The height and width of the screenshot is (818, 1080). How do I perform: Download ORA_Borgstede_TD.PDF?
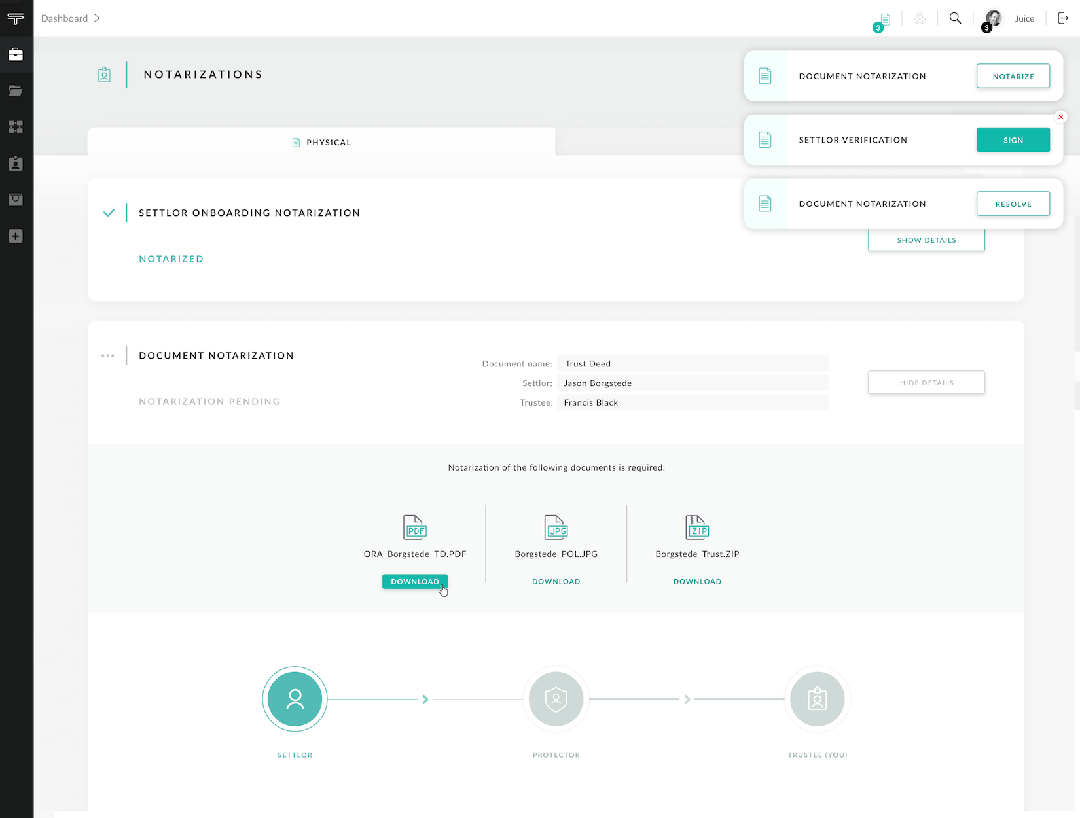(414, 582)
